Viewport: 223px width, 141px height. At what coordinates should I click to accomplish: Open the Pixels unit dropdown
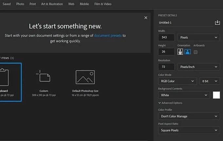click(x=198, y=37)
